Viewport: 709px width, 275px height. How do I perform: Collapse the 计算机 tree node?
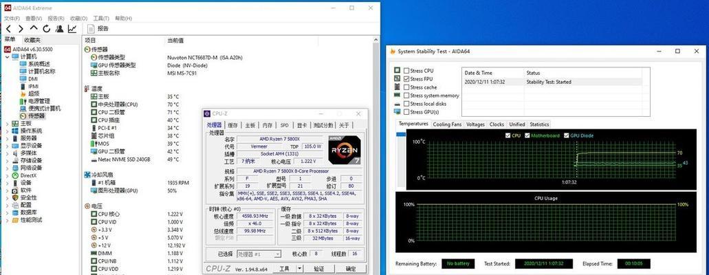pyautogui.click(x=7, y=56)
